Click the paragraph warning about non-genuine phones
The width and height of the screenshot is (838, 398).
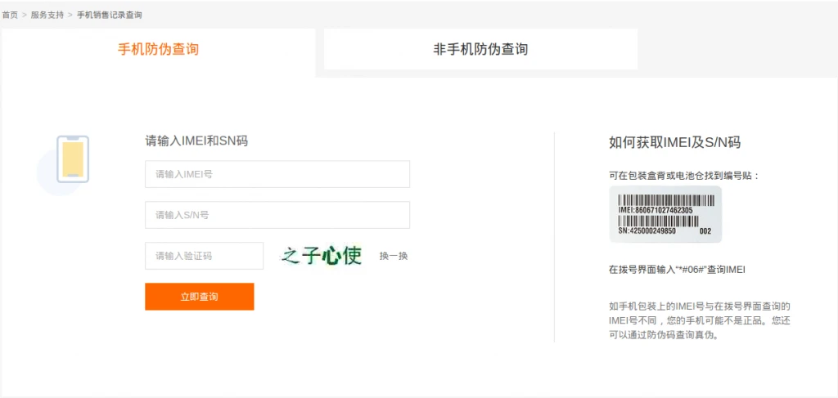pos(699,320)
